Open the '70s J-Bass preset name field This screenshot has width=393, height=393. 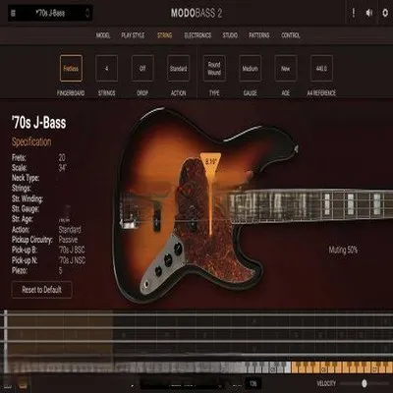click(x=50, y=13)
